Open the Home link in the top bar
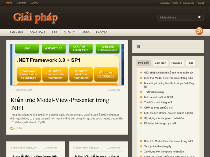Image resolution: width=210 pixels, height=157 pixels. pyautogui.click(x=9, y=3)
